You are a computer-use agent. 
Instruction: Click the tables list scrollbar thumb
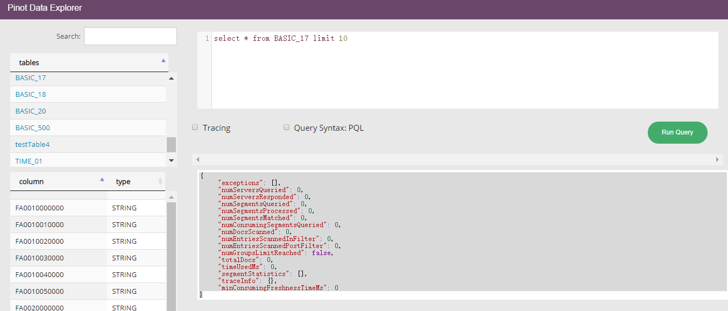[171, 145]
